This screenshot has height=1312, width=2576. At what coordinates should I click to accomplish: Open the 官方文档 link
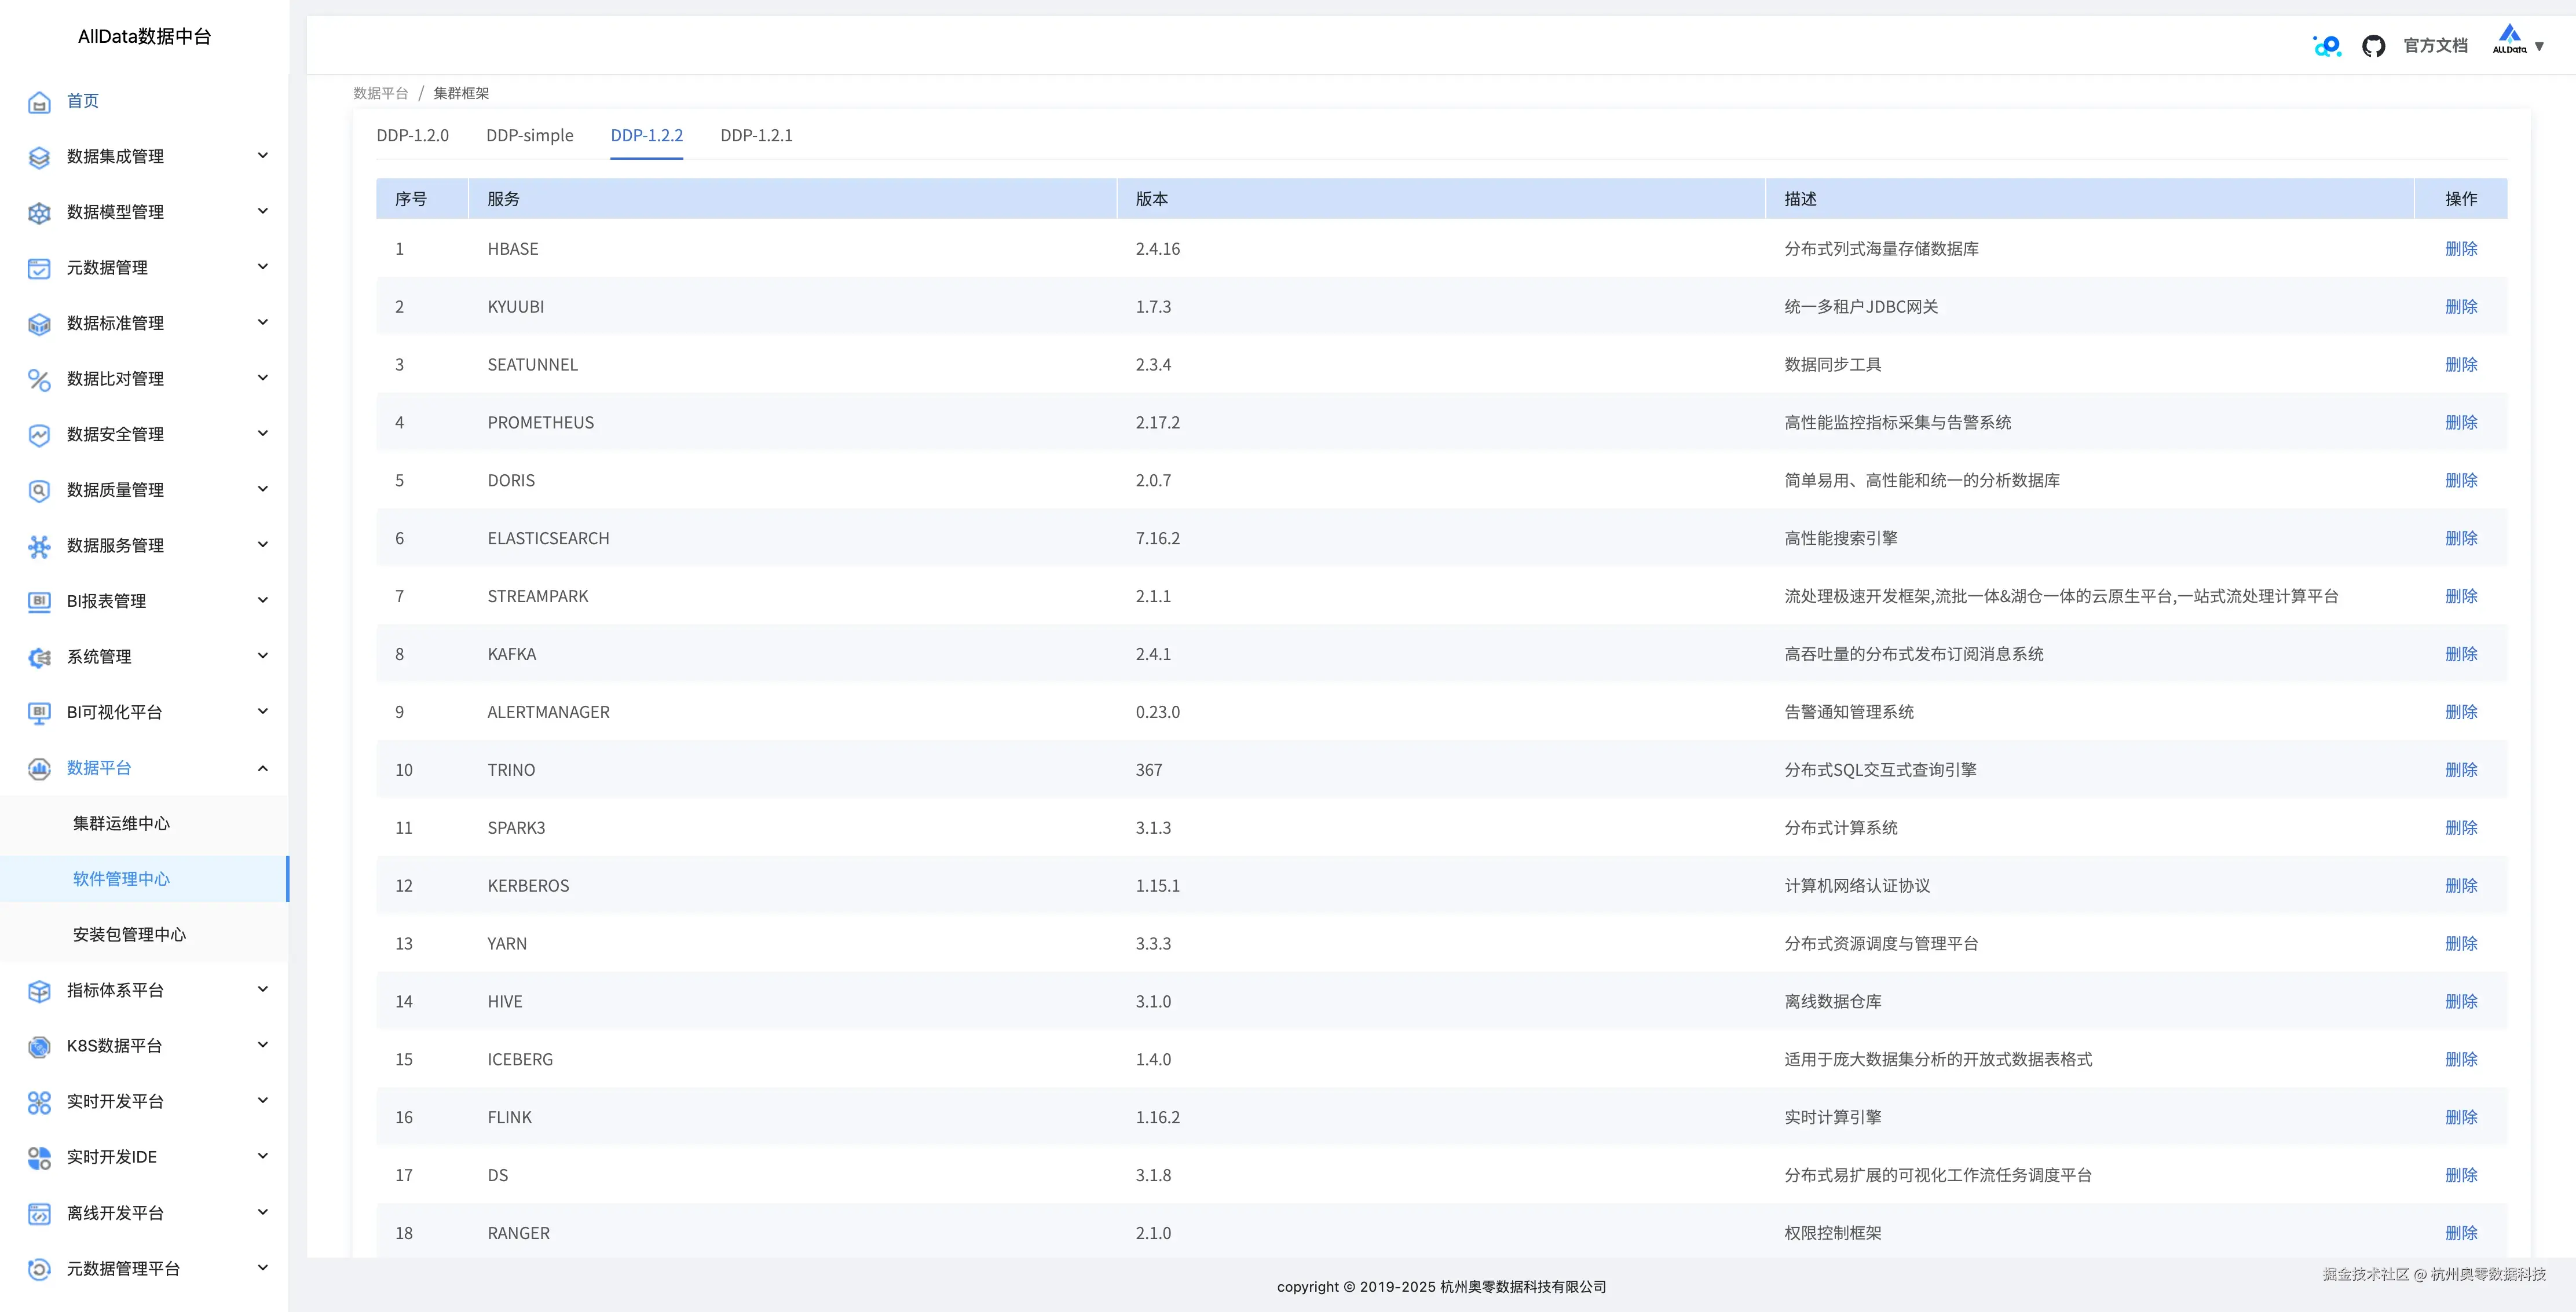pyautogui.click(x=2435, y=46)
